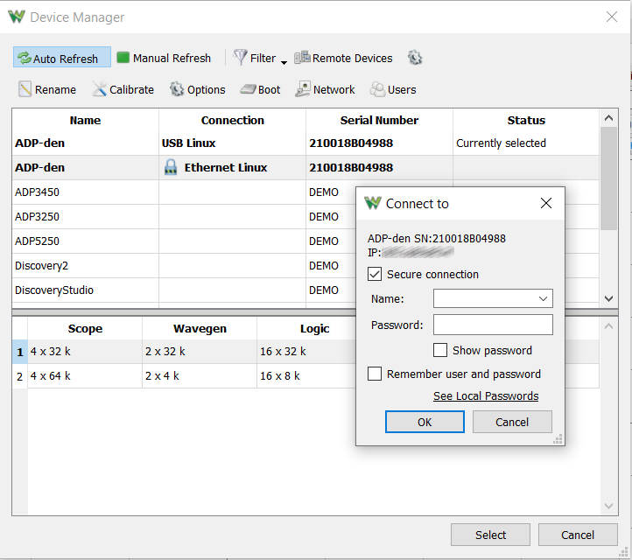Click the gear settings icon beside Remote Devices
Screen dimensions: 632x560
(415, 58)
